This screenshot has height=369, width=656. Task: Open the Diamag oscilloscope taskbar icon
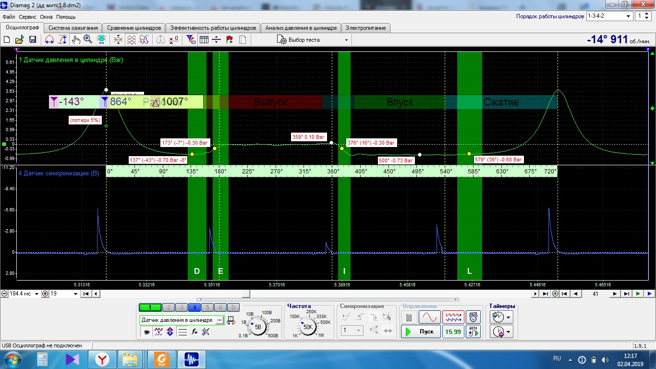click(x=192, y=359)
